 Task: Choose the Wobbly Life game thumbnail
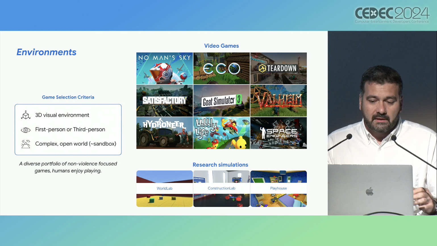point(222,133)
